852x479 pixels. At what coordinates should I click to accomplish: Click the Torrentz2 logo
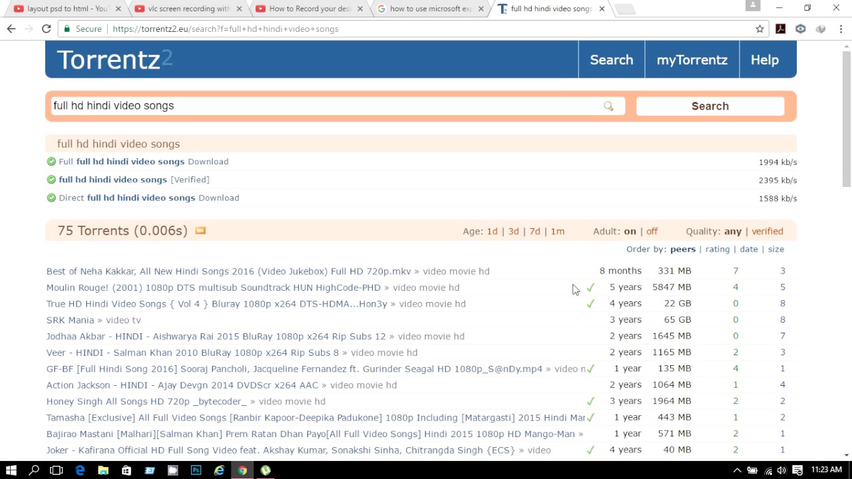point(114,60)
